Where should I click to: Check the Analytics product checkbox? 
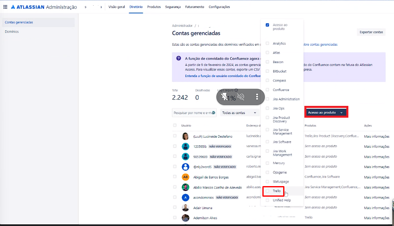[267, 43]
